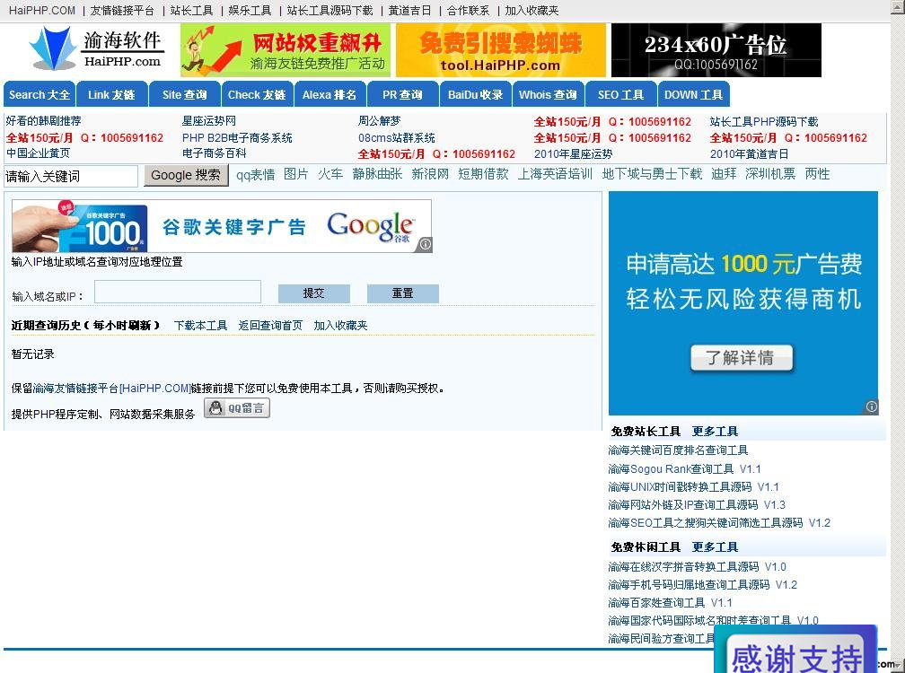The height and width of the screenshot is (673, 905).
Task: Open the 返回查询首页 link
Action: [x=270, y=325]
